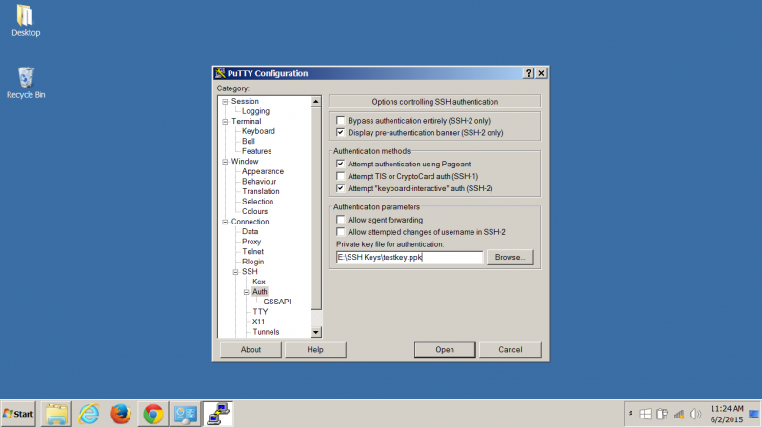762x428 pixels.
Task: Open the Logging category
Action: coord(255,111)
